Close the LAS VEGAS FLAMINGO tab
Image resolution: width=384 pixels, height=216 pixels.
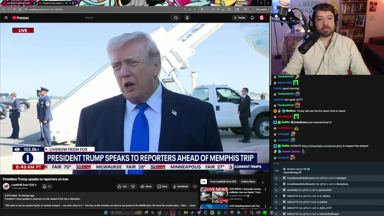pos(34,3)
